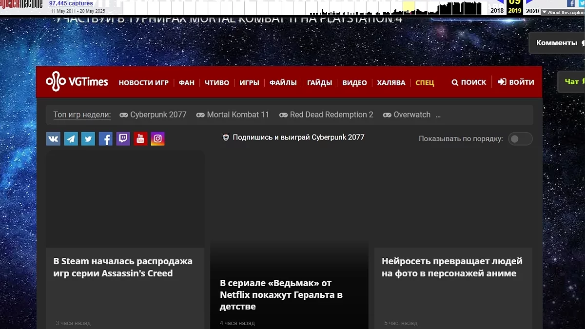Click the Telegram channel icon
The height and width of the screenshot is (329, 585).
tap(71, 139)
